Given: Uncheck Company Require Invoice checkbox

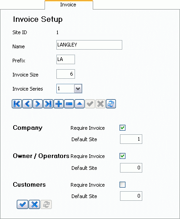Looking at the screenshot, I should pos(122,128).
